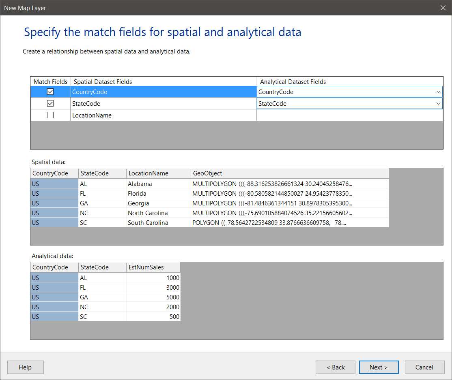This screenshot has height=380, width=452.
Task: Click the empty LocationName analytical field cell
Action: tap(349, 115)
